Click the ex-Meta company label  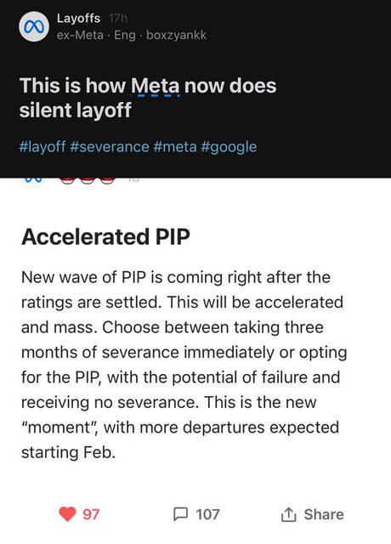coord(80,35)
